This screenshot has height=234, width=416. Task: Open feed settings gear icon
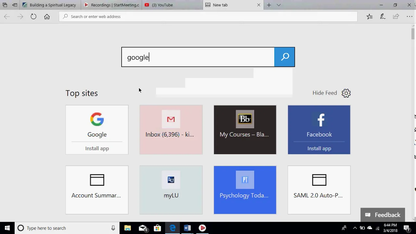pos(346,93)
